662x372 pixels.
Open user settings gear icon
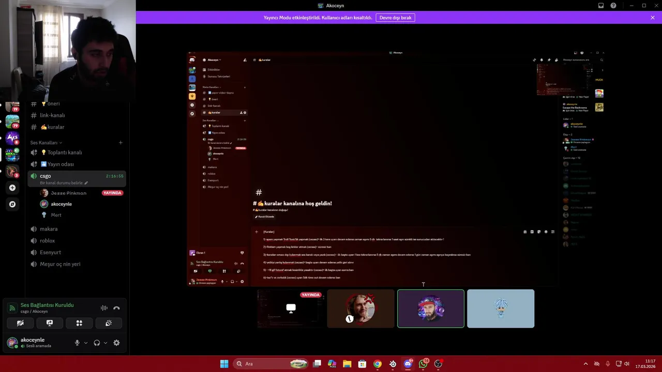116,343
